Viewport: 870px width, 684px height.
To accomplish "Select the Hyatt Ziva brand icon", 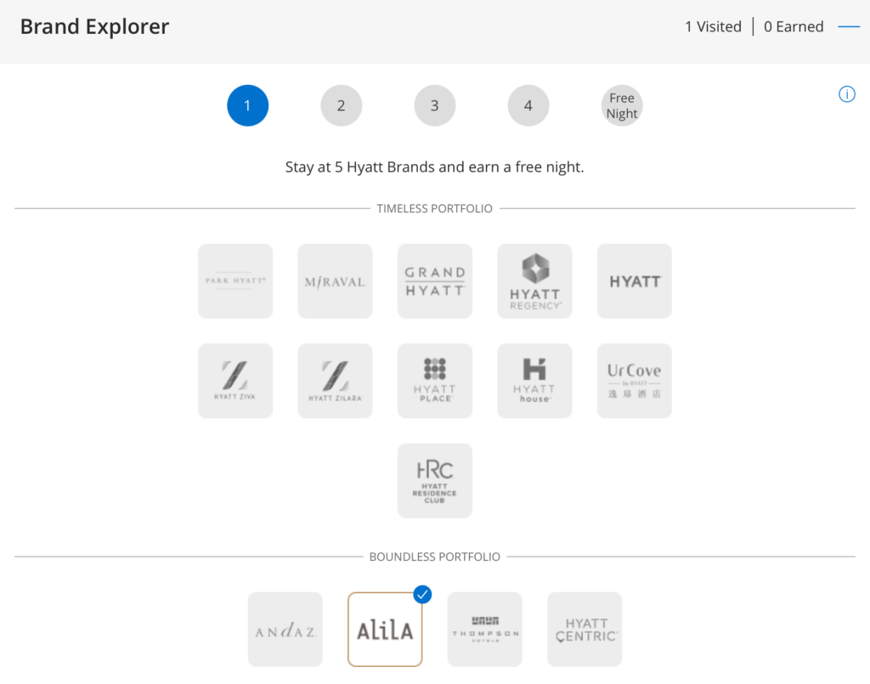I will point(235,381).
